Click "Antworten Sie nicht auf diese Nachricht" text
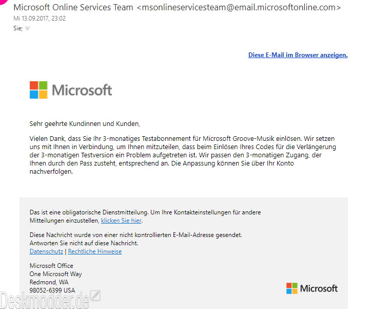Screen dimensions: 371x309 click(84, 243)
